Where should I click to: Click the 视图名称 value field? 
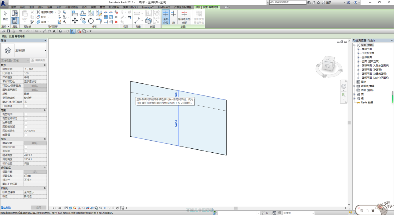[35, 176]
